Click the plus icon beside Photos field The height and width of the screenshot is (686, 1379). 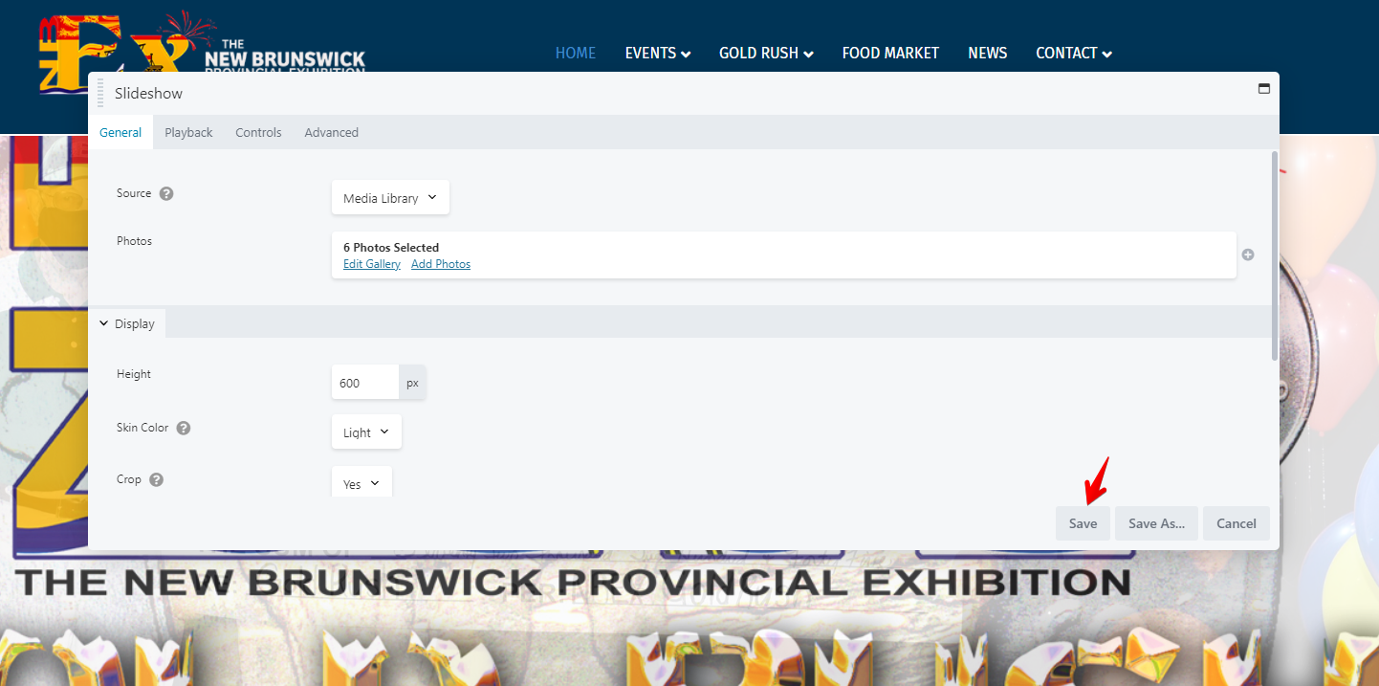[x=1248, y=254]
